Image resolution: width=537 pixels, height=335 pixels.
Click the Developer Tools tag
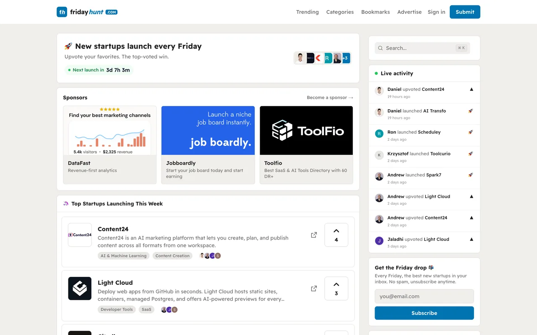pyautogui.click(x=117, y=309)
